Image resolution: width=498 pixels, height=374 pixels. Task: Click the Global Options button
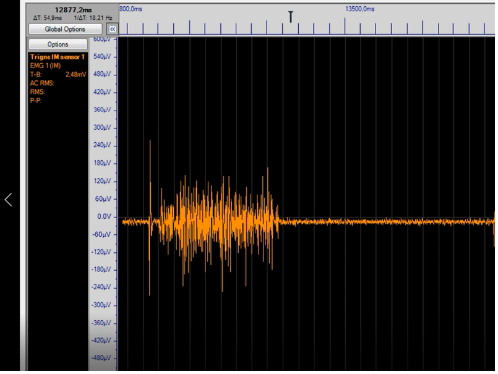[65, 29]
